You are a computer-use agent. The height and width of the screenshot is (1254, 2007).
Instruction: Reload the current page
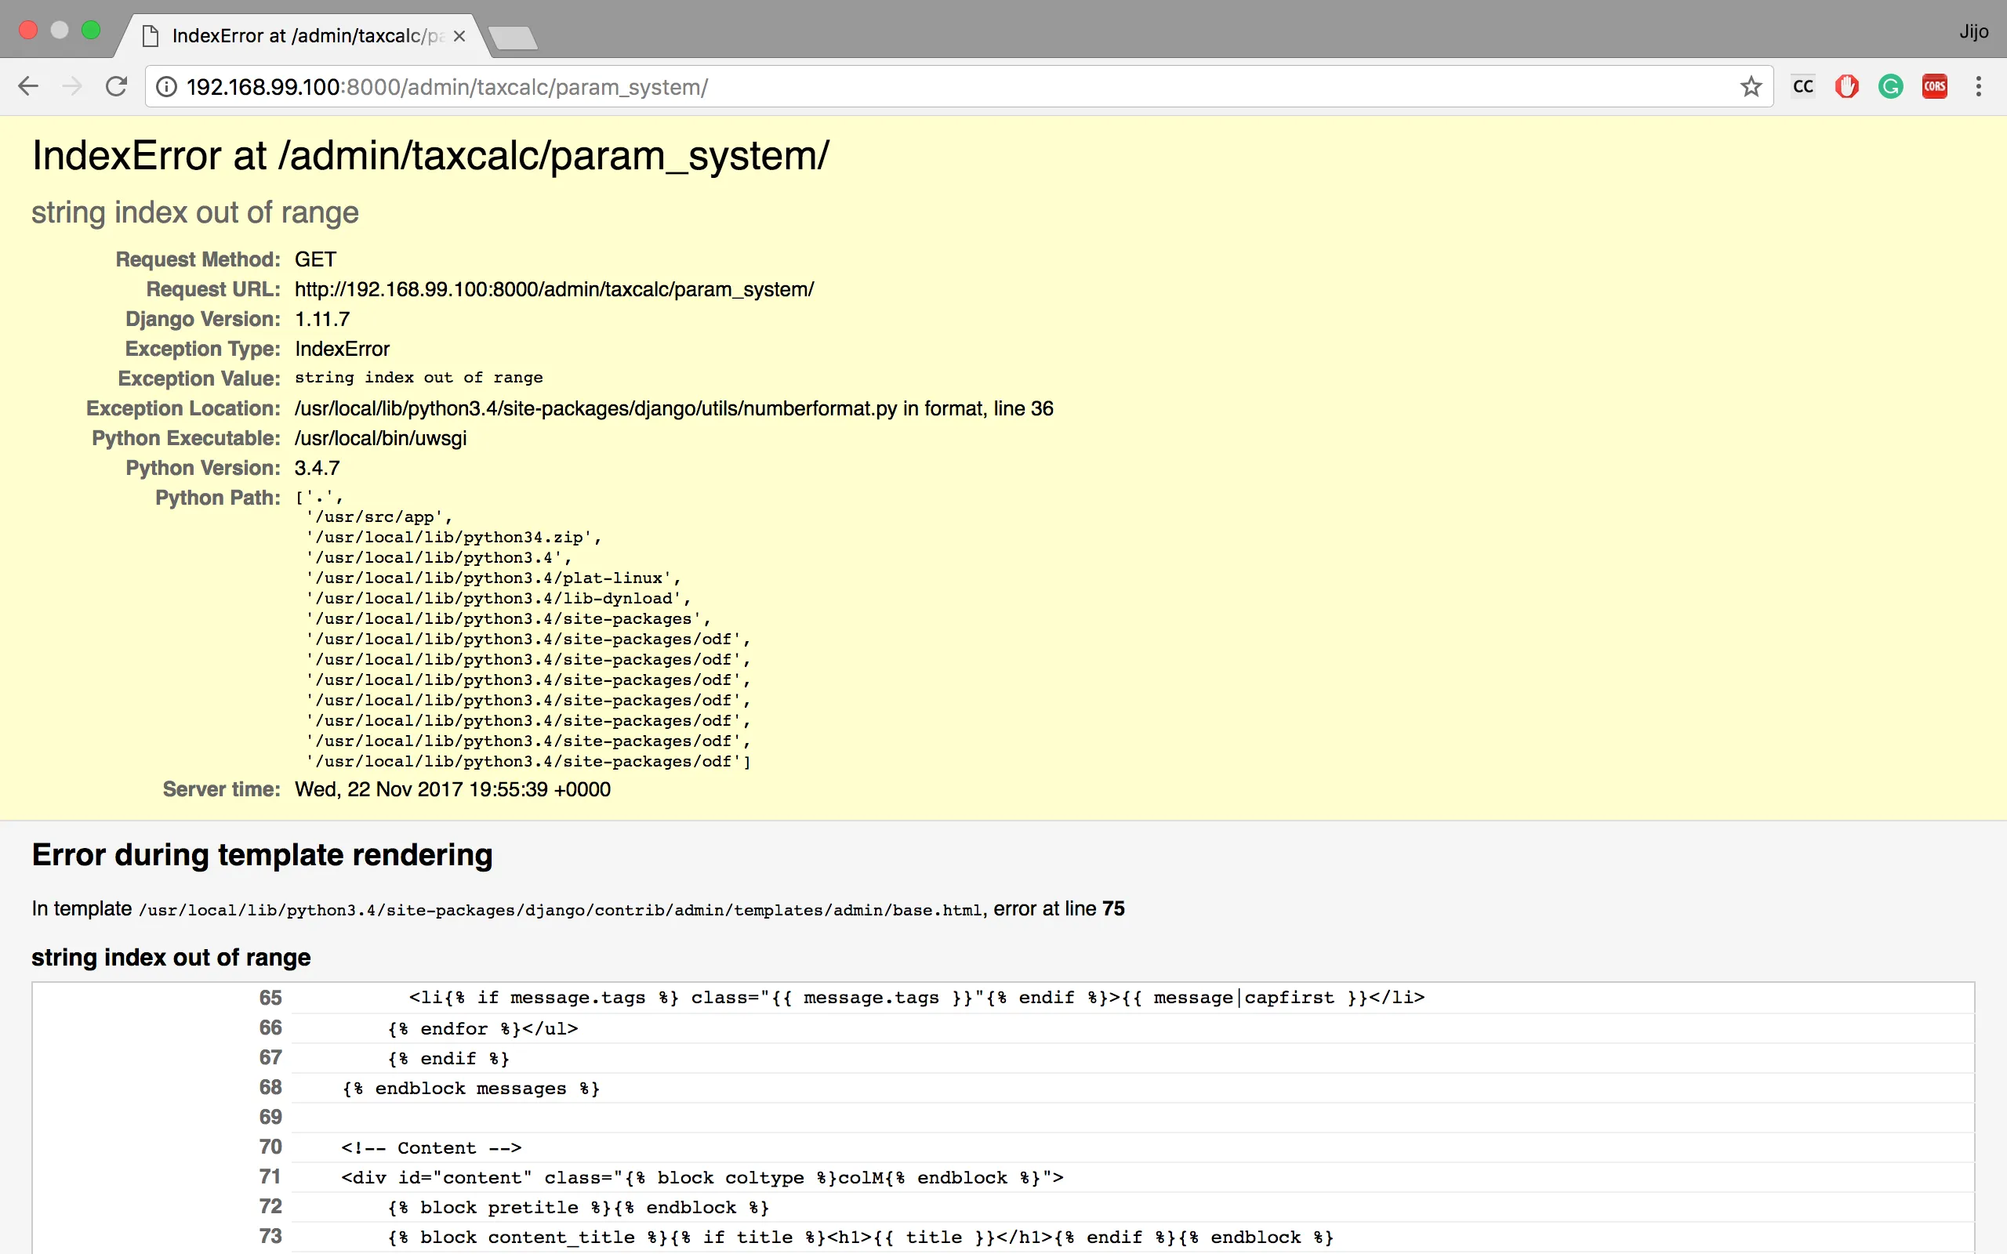click(x=116, y=86)
